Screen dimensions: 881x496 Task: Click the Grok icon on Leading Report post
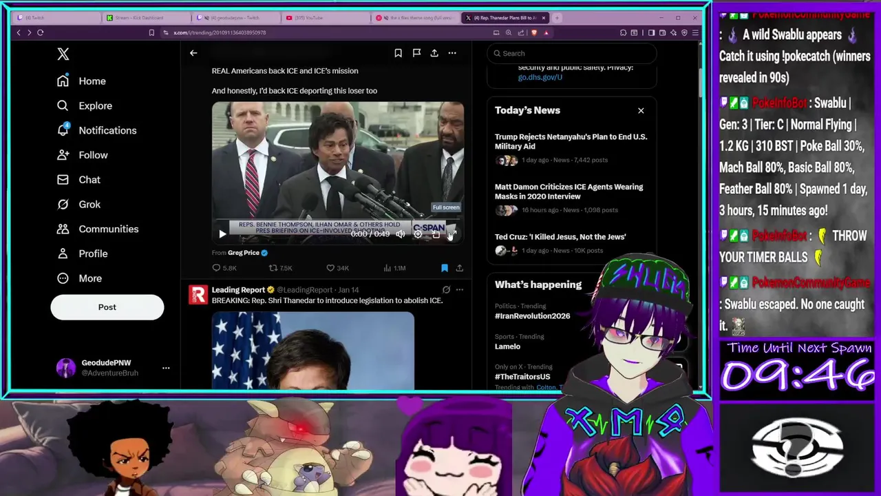pyautogui.click(x=446, y=290)
